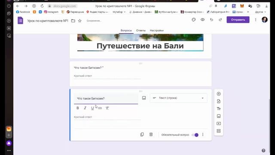The image size is (275, 155).
Task: Open the Текст (строка) question type dropdown
Action: point(178,98)
